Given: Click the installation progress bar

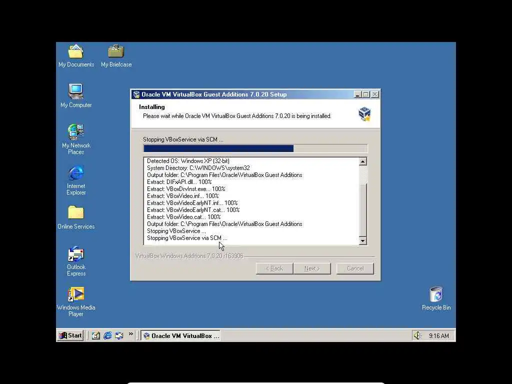Looking at the screenshot, I should point(255,148).
